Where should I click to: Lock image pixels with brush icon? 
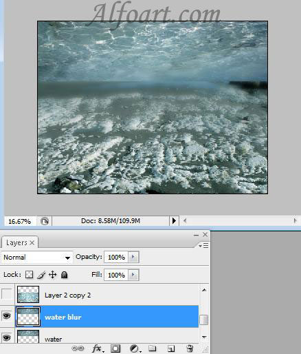coord(41,275)
